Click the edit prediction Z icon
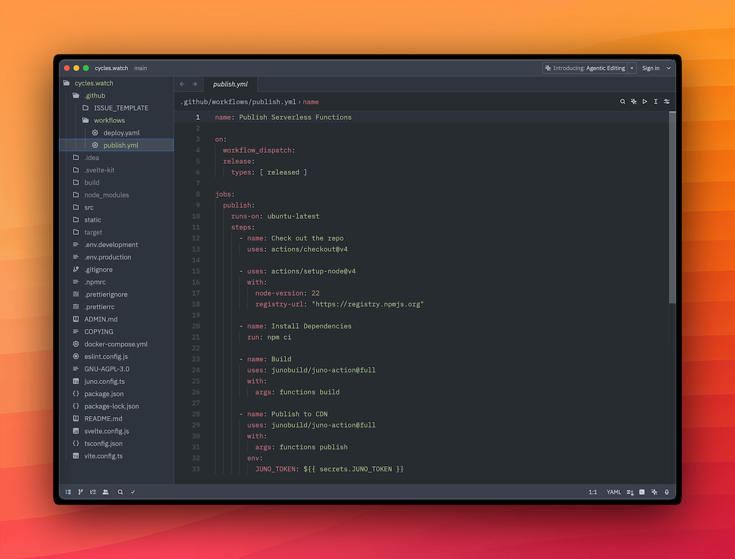 (x=630, y=492)
